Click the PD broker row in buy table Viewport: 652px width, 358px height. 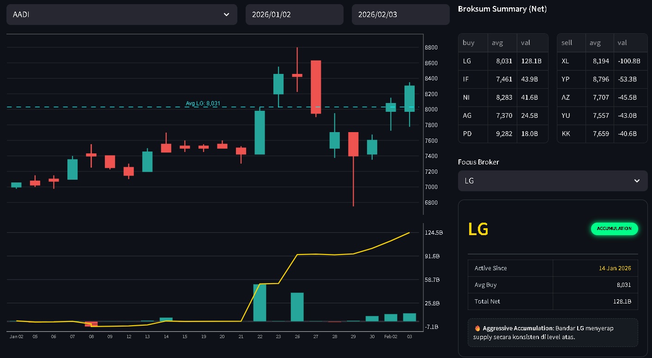click(x=503, y=134)
